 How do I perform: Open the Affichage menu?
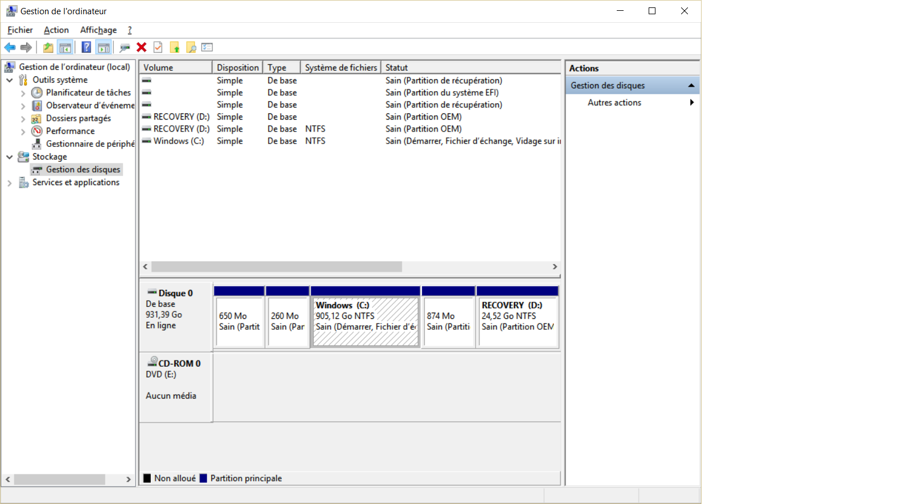99,30
